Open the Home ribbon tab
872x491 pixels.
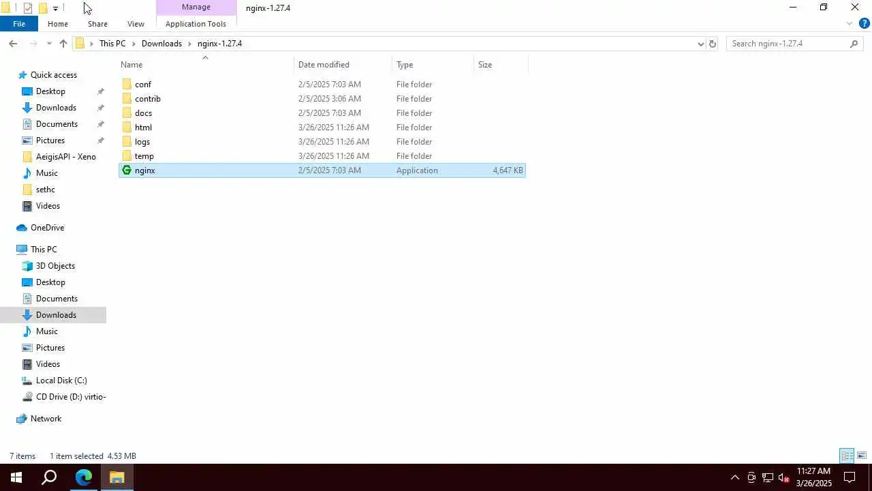(58, 24)
